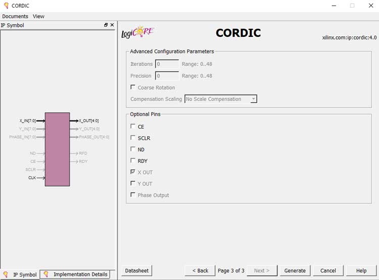Image resolution: width=379 pixels, height=280 pixels.
Task: Click the xilinx.com:ip:cordic:4.0 text
Action: tap(349, 38)
